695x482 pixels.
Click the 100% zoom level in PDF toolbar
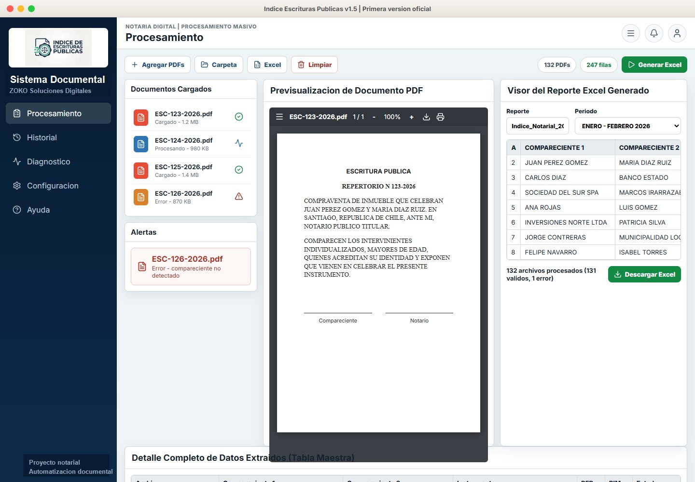coord(392,117)
